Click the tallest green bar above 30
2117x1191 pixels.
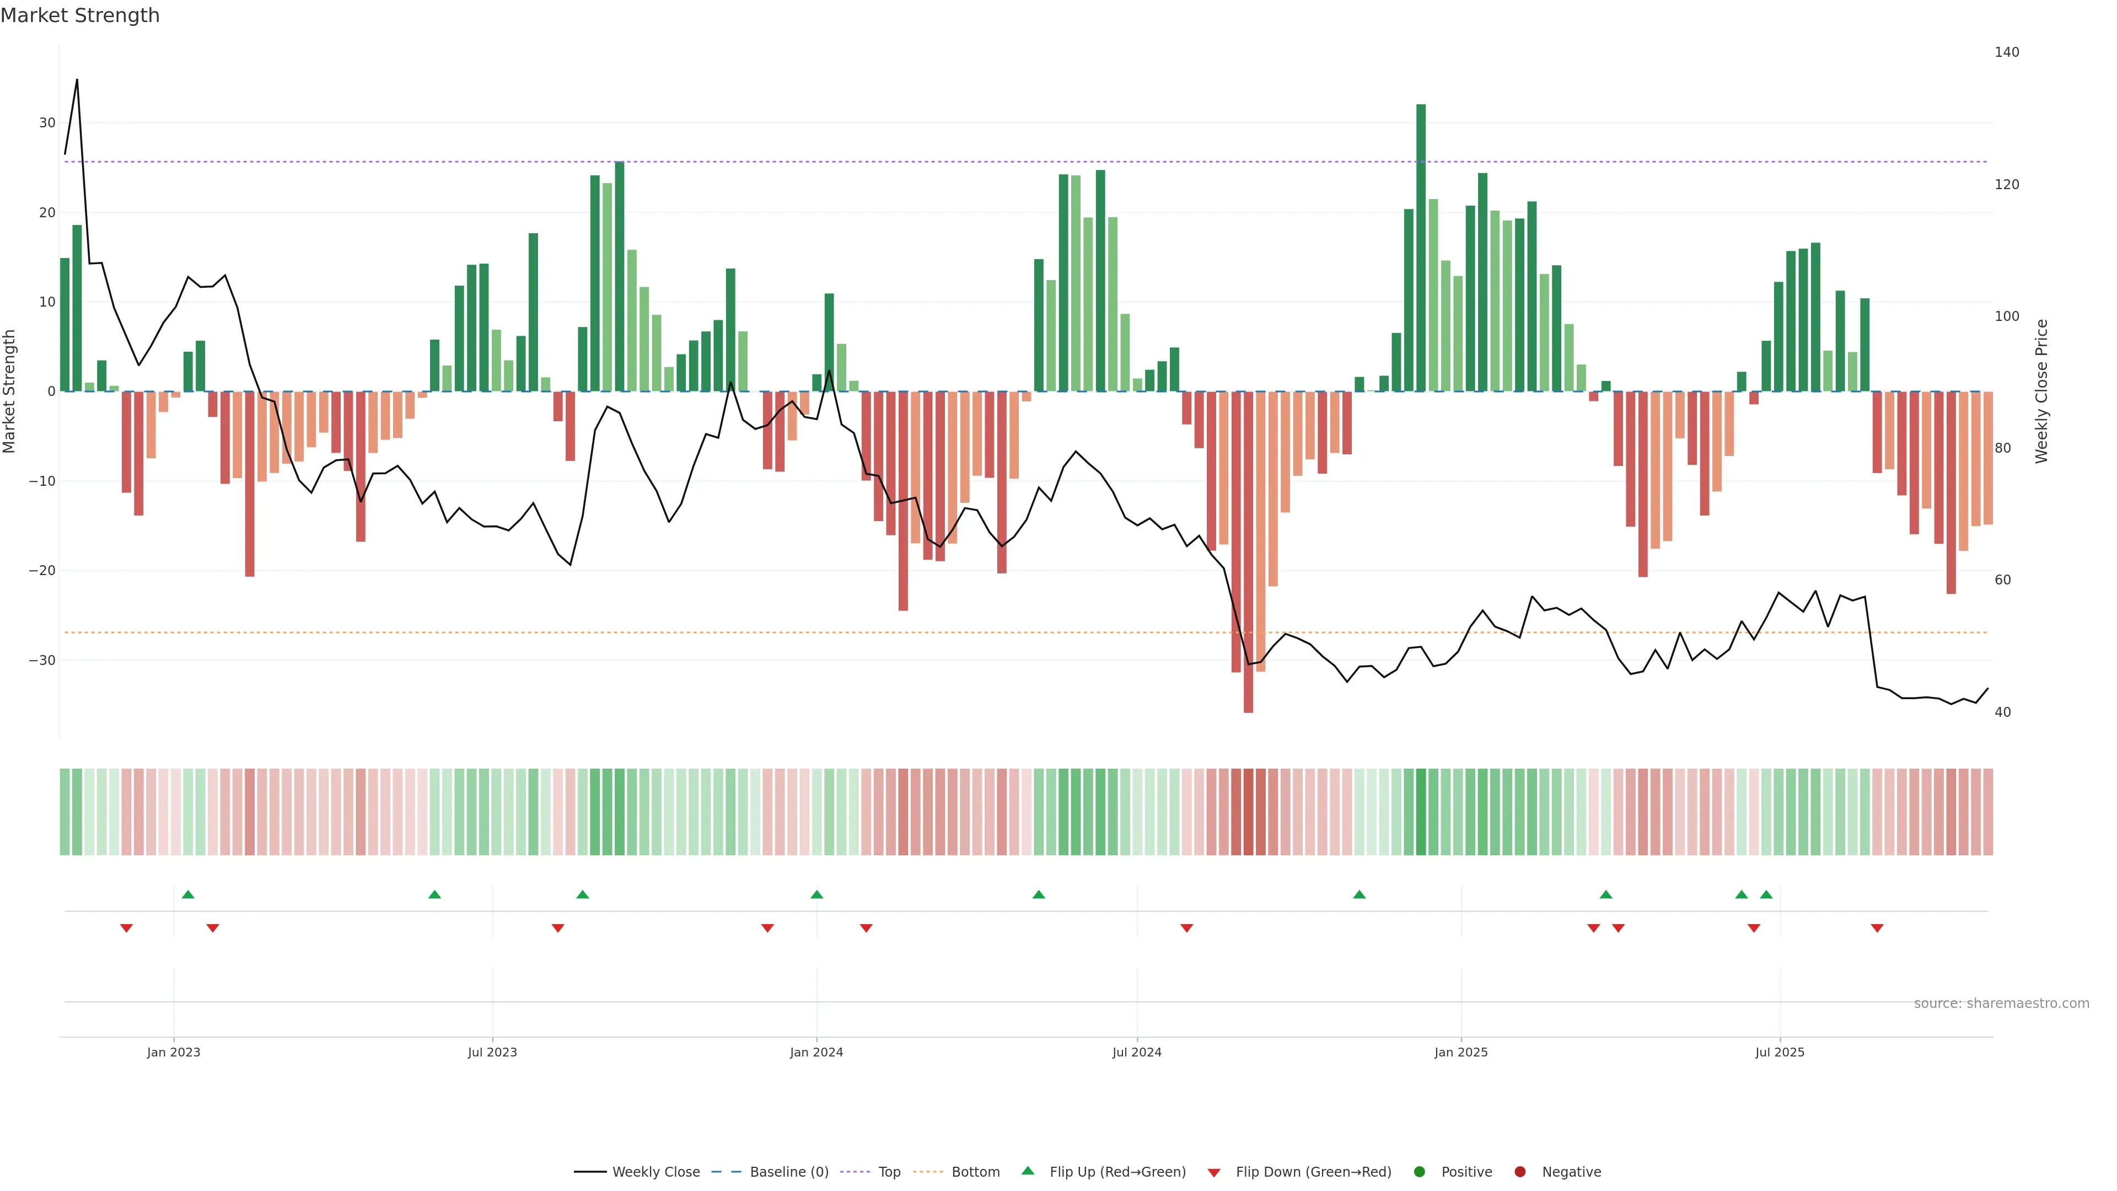[x=1421, y=246]
